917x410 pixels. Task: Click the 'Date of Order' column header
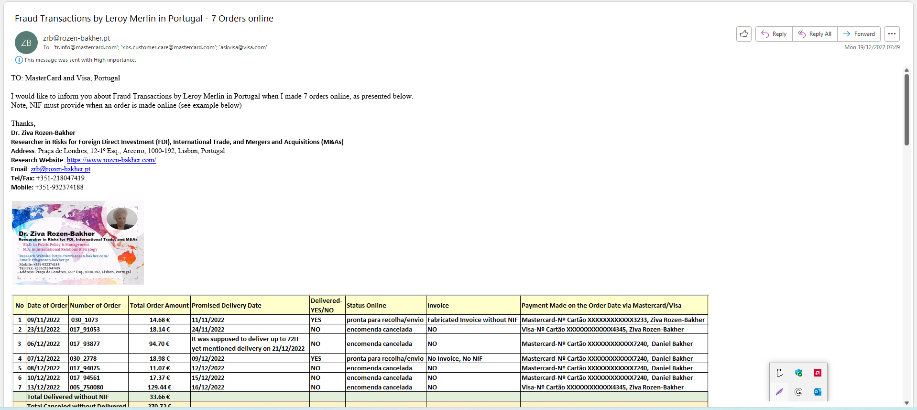point(47,305)
